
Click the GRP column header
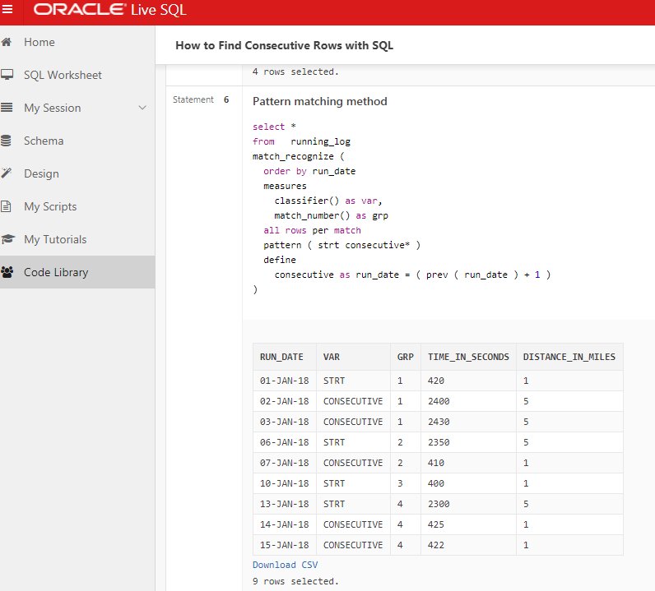click(x=405, y=357)
